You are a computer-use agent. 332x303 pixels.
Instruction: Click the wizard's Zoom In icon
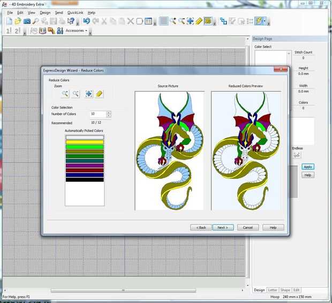click(65, 94)
